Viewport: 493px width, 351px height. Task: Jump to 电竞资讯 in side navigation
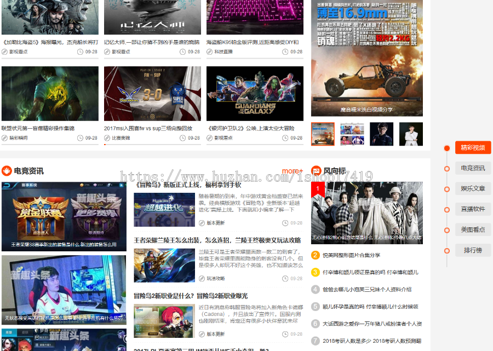(473, 168)
